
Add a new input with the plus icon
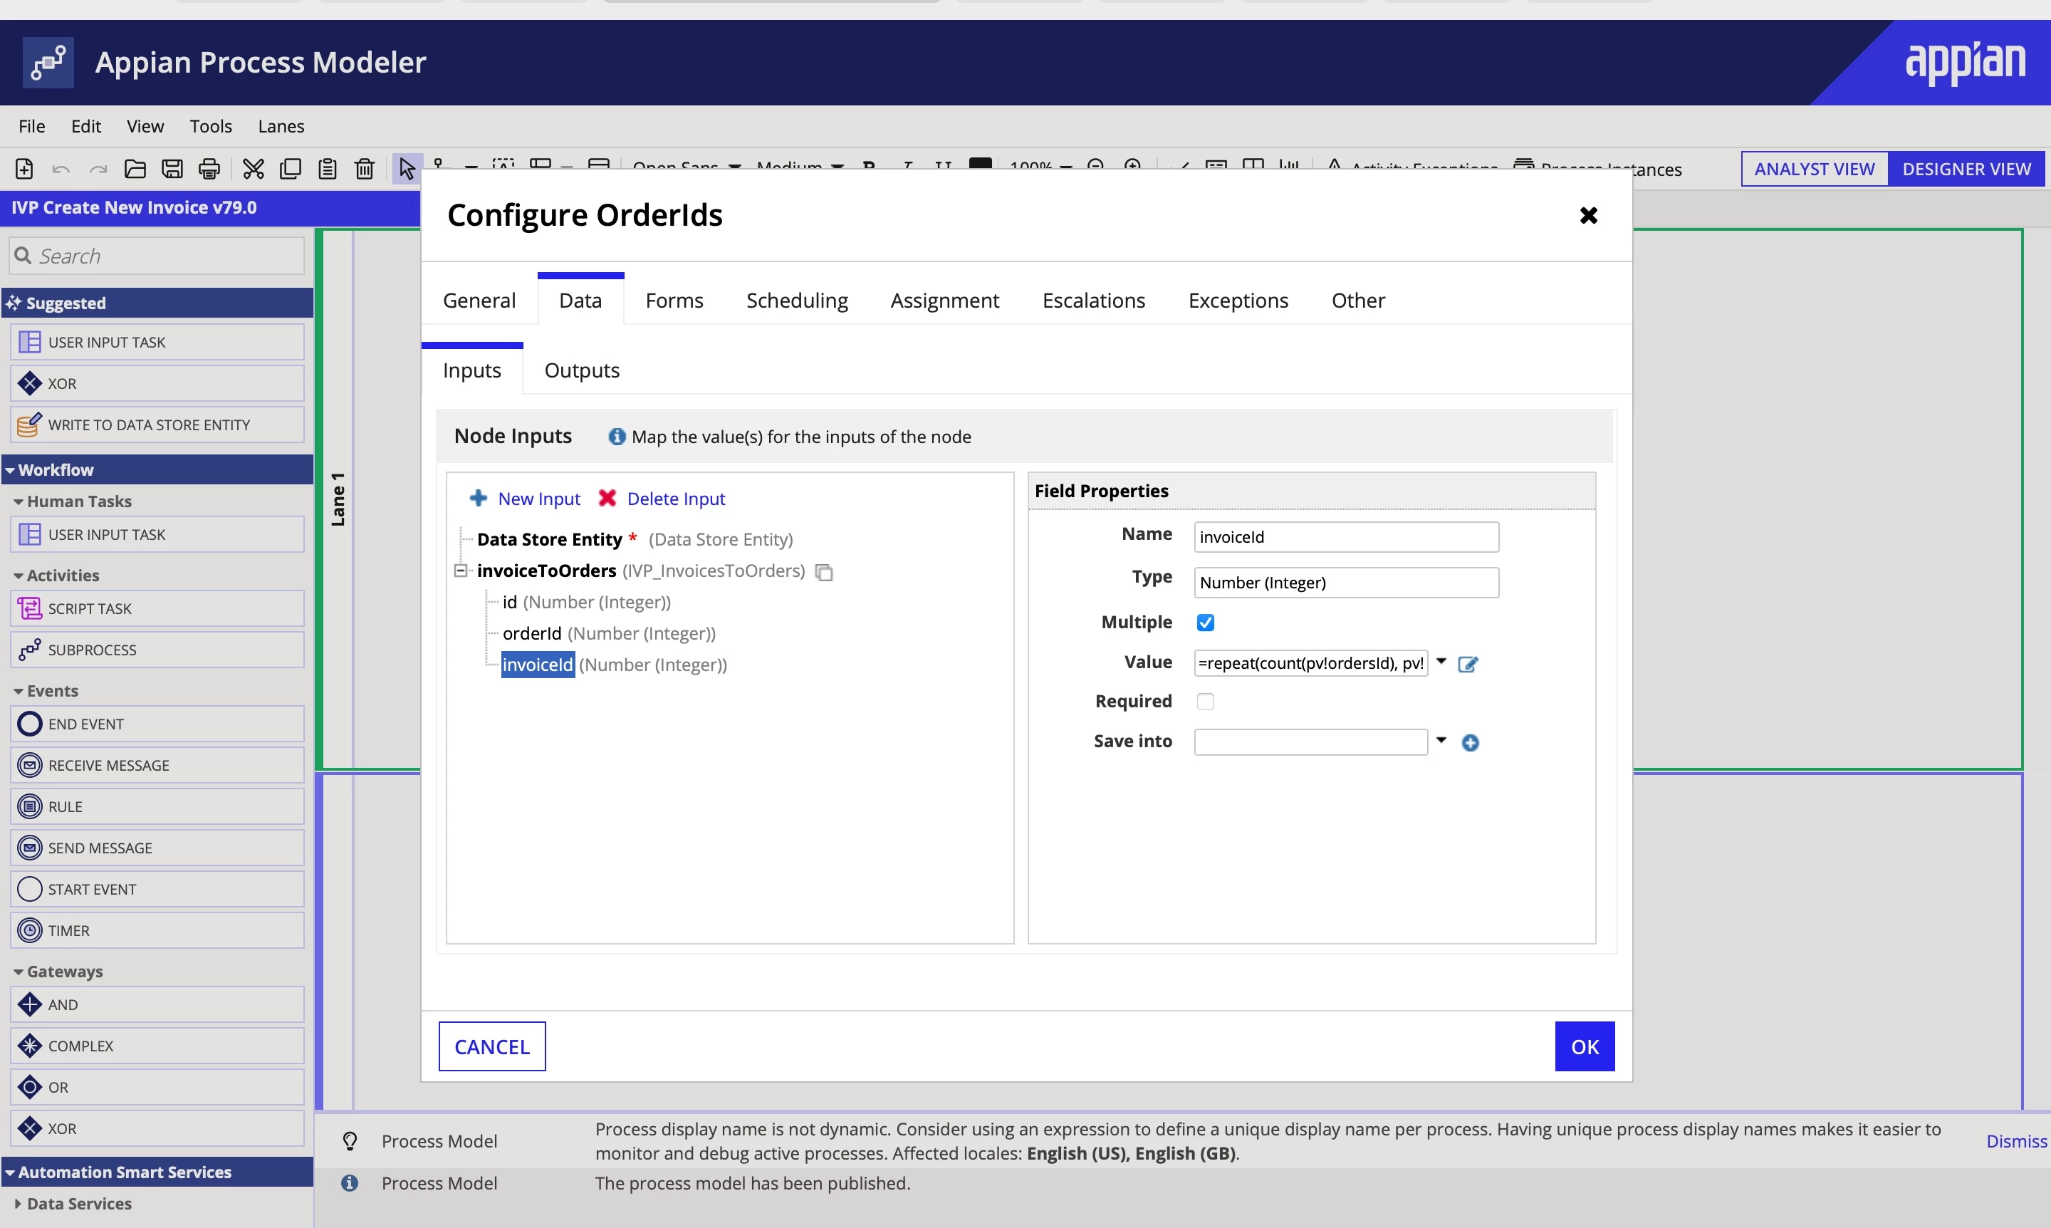point(478,498)
